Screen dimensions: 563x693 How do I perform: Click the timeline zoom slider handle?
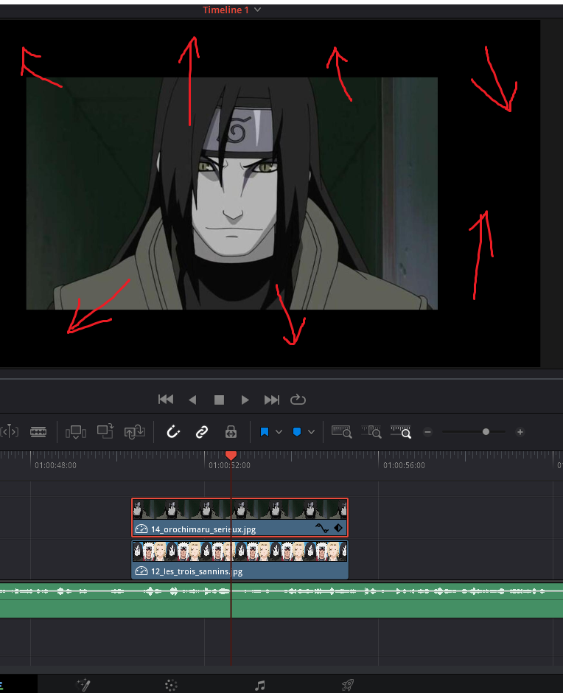click(486, 432)
